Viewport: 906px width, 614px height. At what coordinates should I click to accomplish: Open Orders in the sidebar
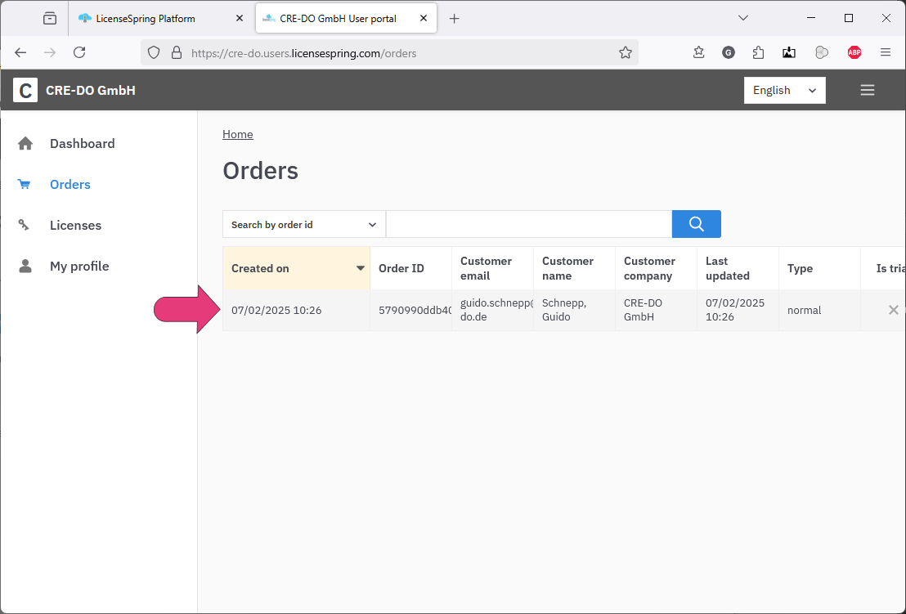70,184
